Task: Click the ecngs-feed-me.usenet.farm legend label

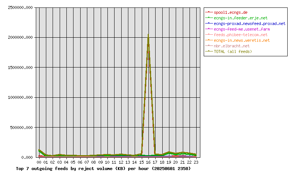Action: (242, 29)
